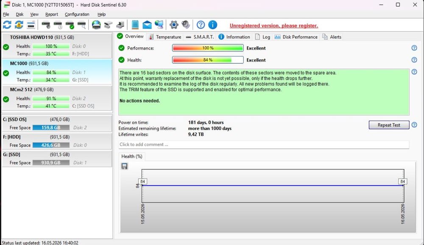Switch to the Overview tab
The height and width of the screenshot is (245, 424).
[131, 36]
